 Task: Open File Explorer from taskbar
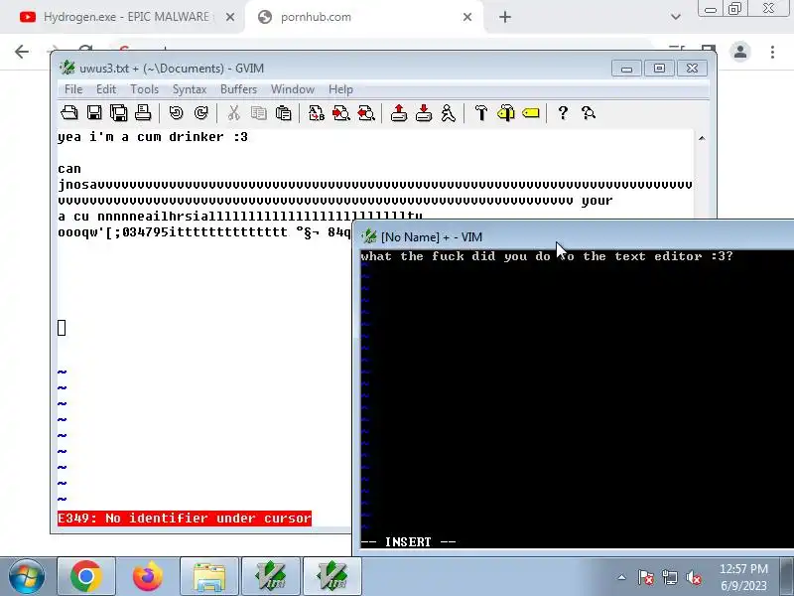pos(209,576)
